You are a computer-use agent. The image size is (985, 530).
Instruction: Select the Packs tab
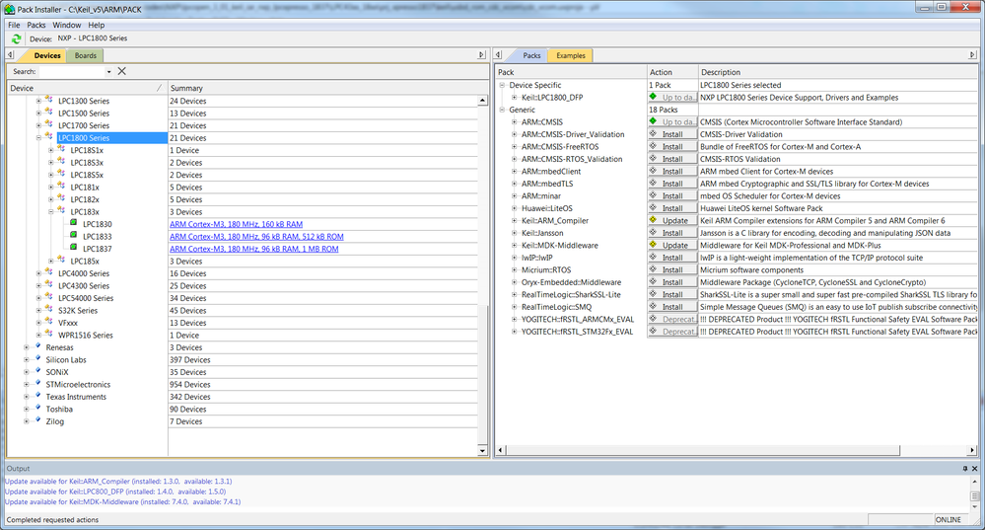click(x=531, y=55)
